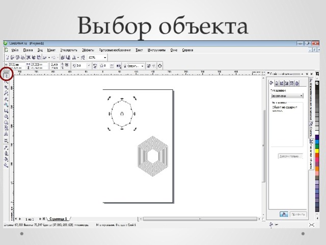This screenshot has height=245, width=326.
Task: Click the Дополнительно button
Action: coord(290,156)
